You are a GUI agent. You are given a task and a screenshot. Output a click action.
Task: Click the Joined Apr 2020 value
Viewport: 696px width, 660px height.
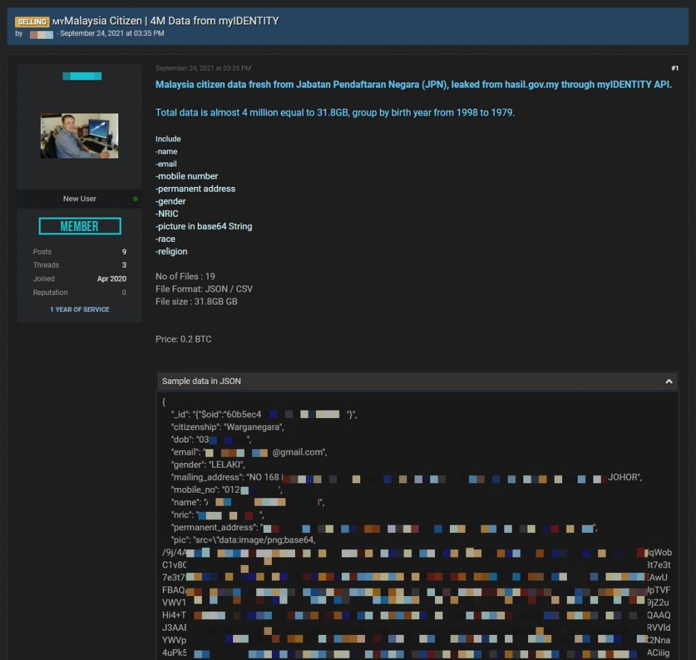pyautogui.click(x=111, y=279)
